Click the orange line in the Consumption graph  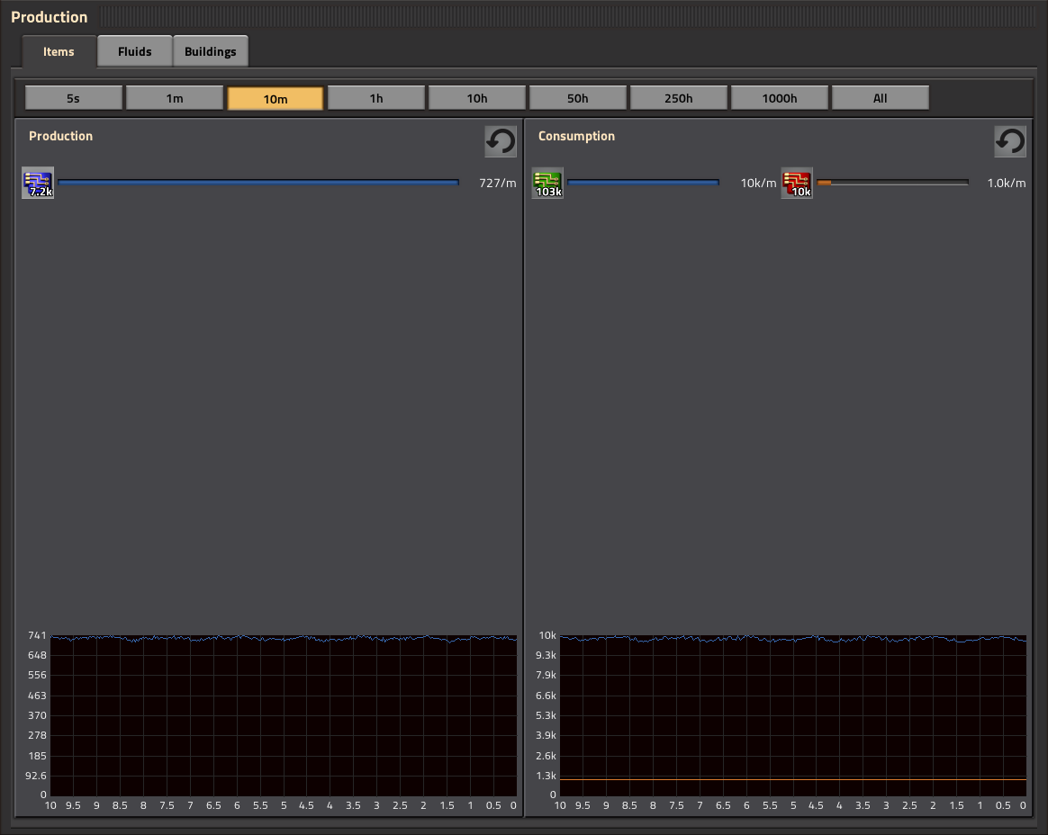tap(792, 779)
